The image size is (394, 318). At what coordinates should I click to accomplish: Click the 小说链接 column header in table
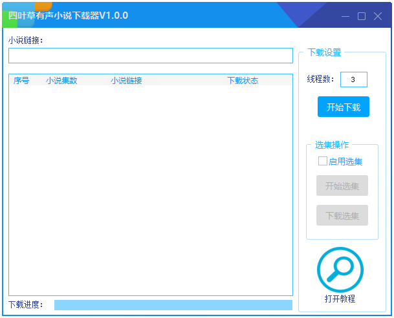126,81
